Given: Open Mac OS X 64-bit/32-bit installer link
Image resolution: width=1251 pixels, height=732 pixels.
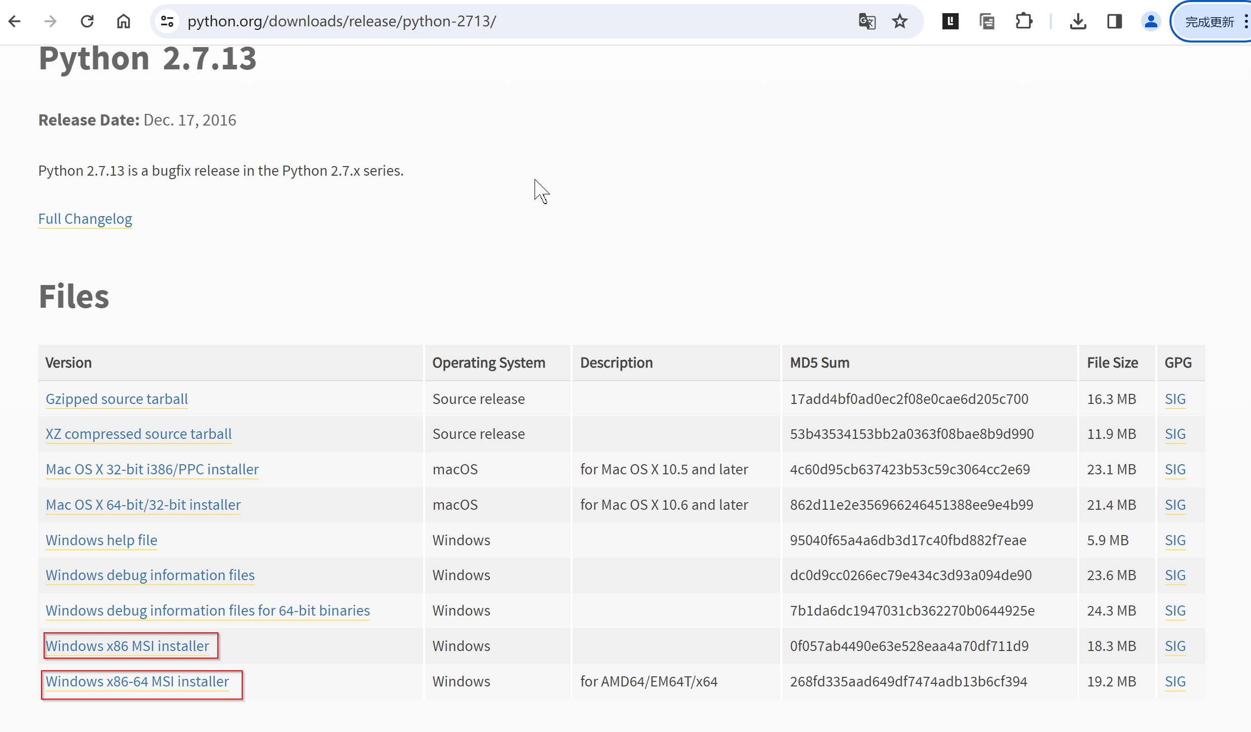Looking at the screenshot, I should 143,505.
